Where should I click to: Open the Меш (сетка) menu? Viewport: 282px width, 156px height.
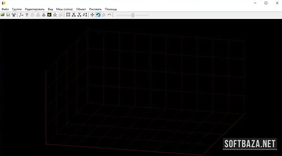pos(64,9)
